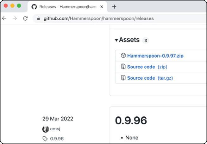Open cmsj user profile link
The image size is (207, 144).
(55, 129)
